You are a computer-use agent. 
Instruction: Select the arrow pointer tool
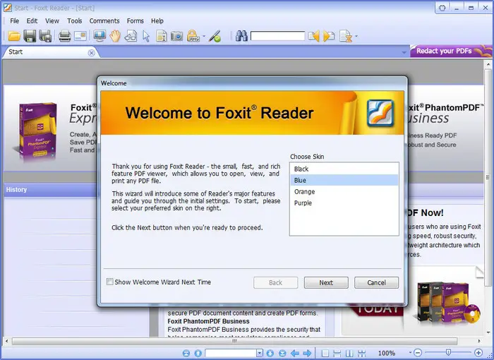[x=146, y=36]
